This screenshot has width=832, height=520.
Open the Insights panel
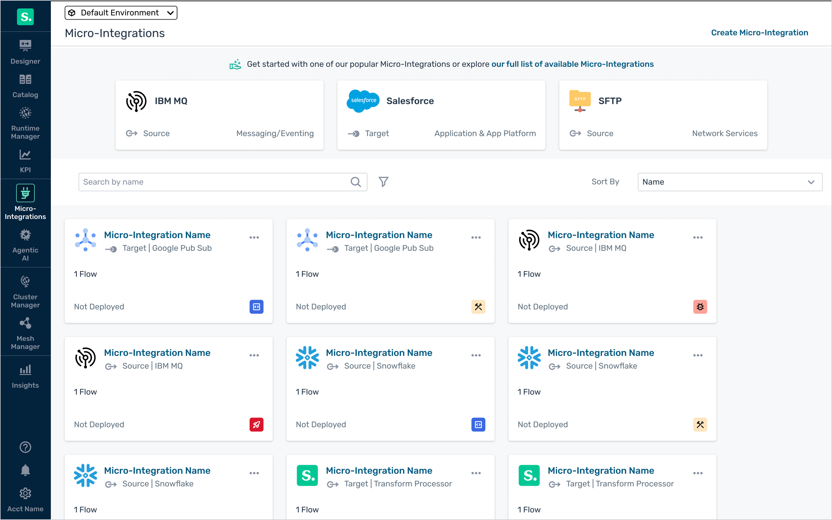(25, 376)
